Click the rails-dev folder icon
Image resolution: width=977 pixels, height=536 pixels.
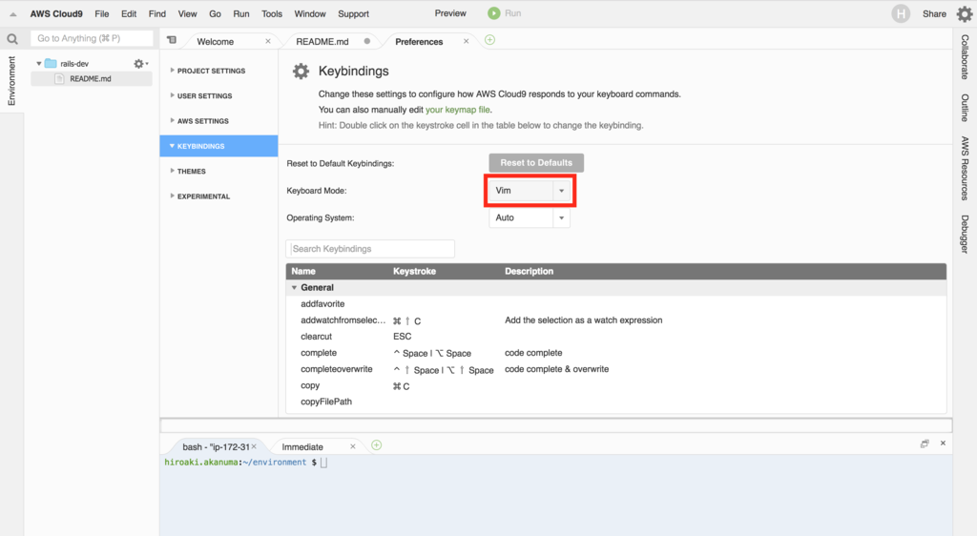[x=51, y=64]
